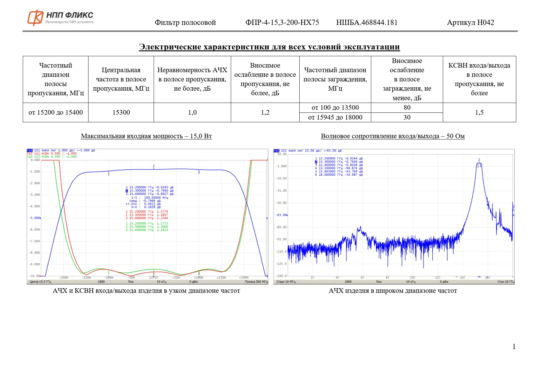Click the 'от 15200 до 15400' table cell
Viewport: 539px width, 381px height.
point(56,112)
